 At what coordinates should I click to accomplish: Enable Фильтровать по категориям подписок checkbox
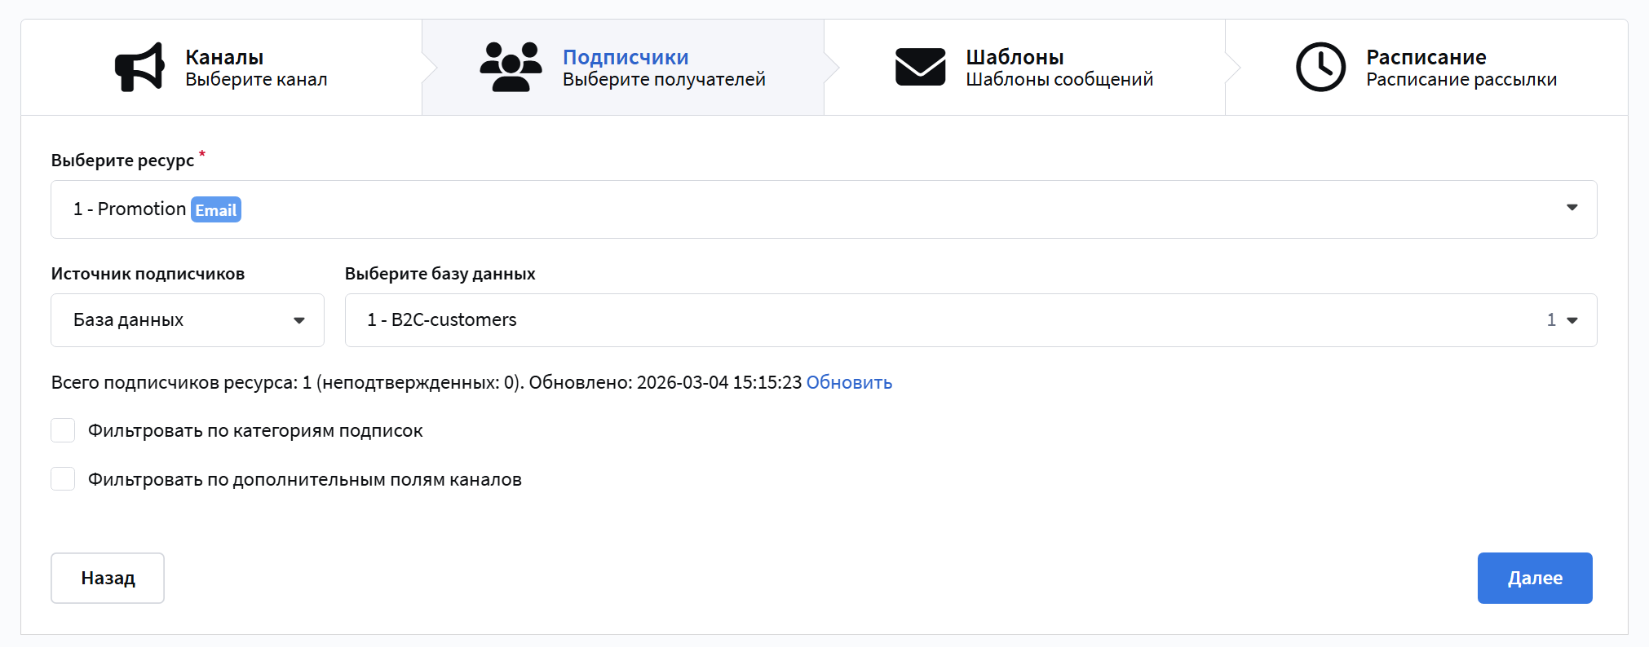pyautogui.click(x=63, y=430)
